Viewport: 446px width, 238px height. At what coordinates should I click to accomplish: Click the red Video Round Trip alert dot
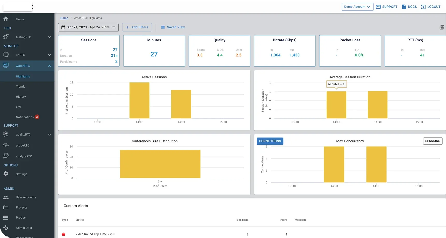(64, 234)
